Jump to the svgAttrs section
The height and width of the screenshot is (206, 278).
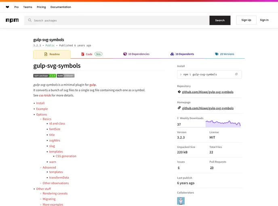pyautogui.click(x=55, y=140)
